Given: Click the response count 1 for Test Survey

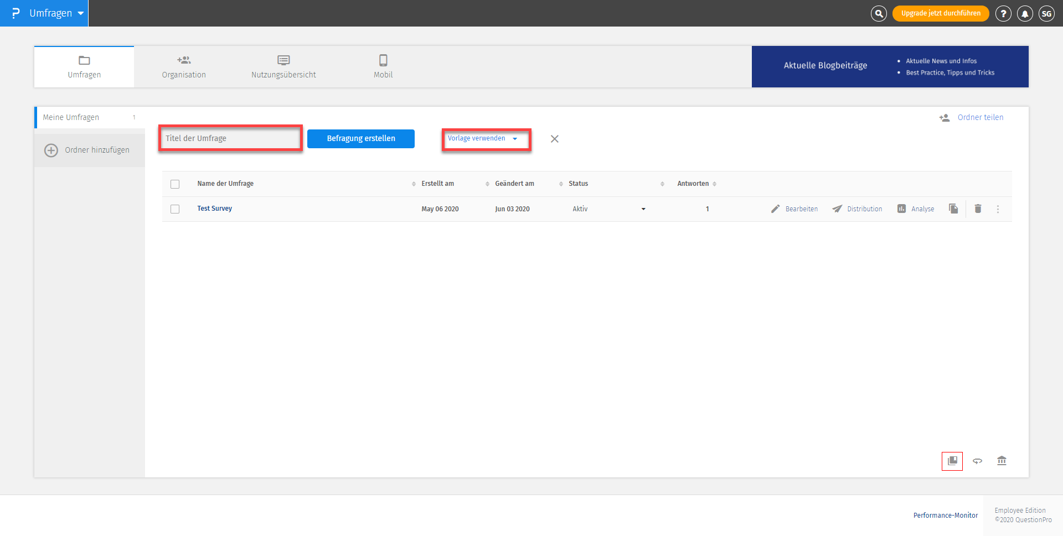Looking at the screenshot, I should point(708,209).
